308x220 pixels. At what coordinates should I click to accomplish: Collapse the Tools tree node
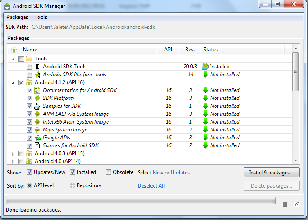coord(13,59)
